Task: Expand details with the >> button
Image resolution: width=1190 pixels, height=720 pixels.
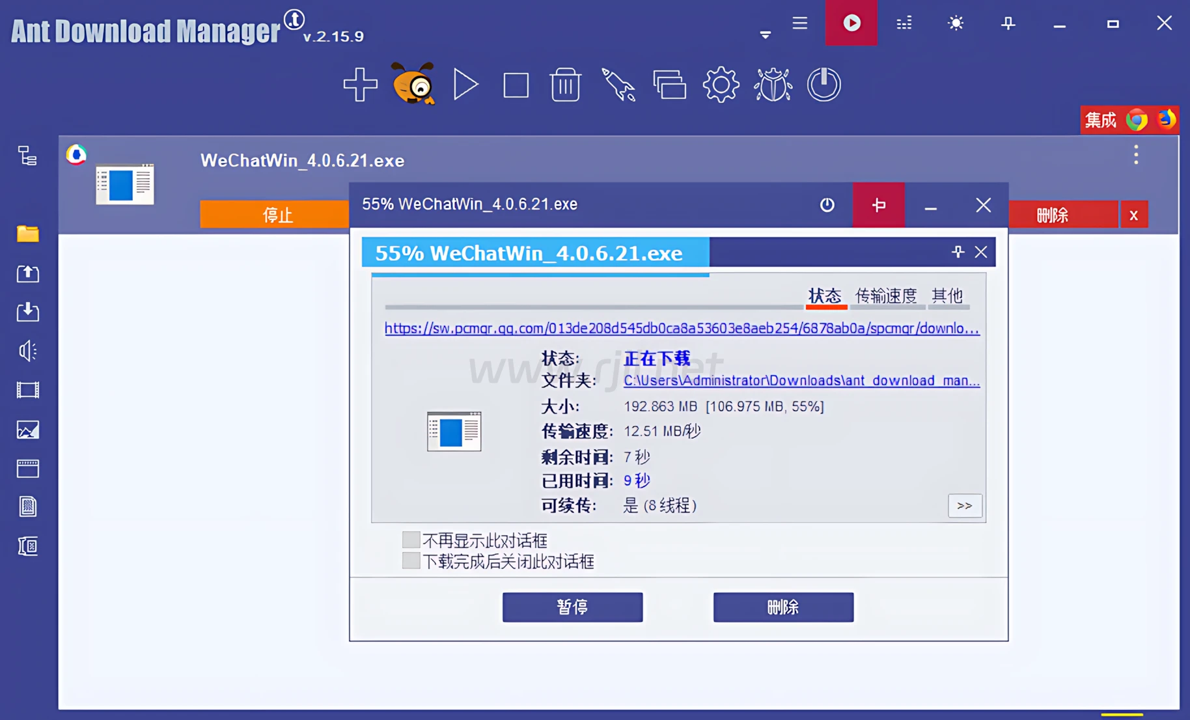Action: [964, 506]
